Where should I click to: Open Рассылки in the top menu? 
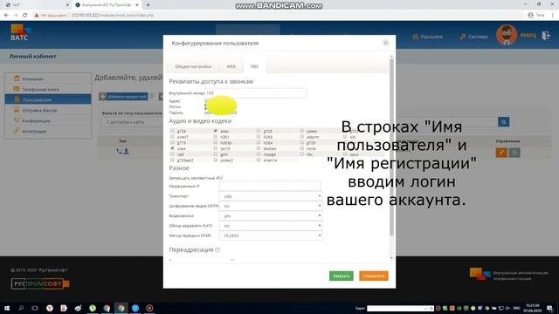tap(427, 37)
